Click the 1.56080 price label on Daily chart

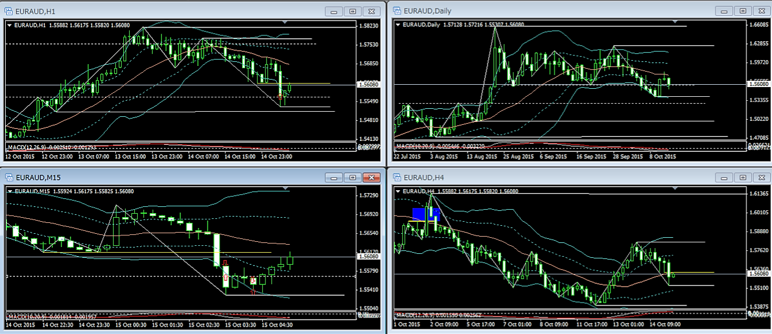[759, 84]
